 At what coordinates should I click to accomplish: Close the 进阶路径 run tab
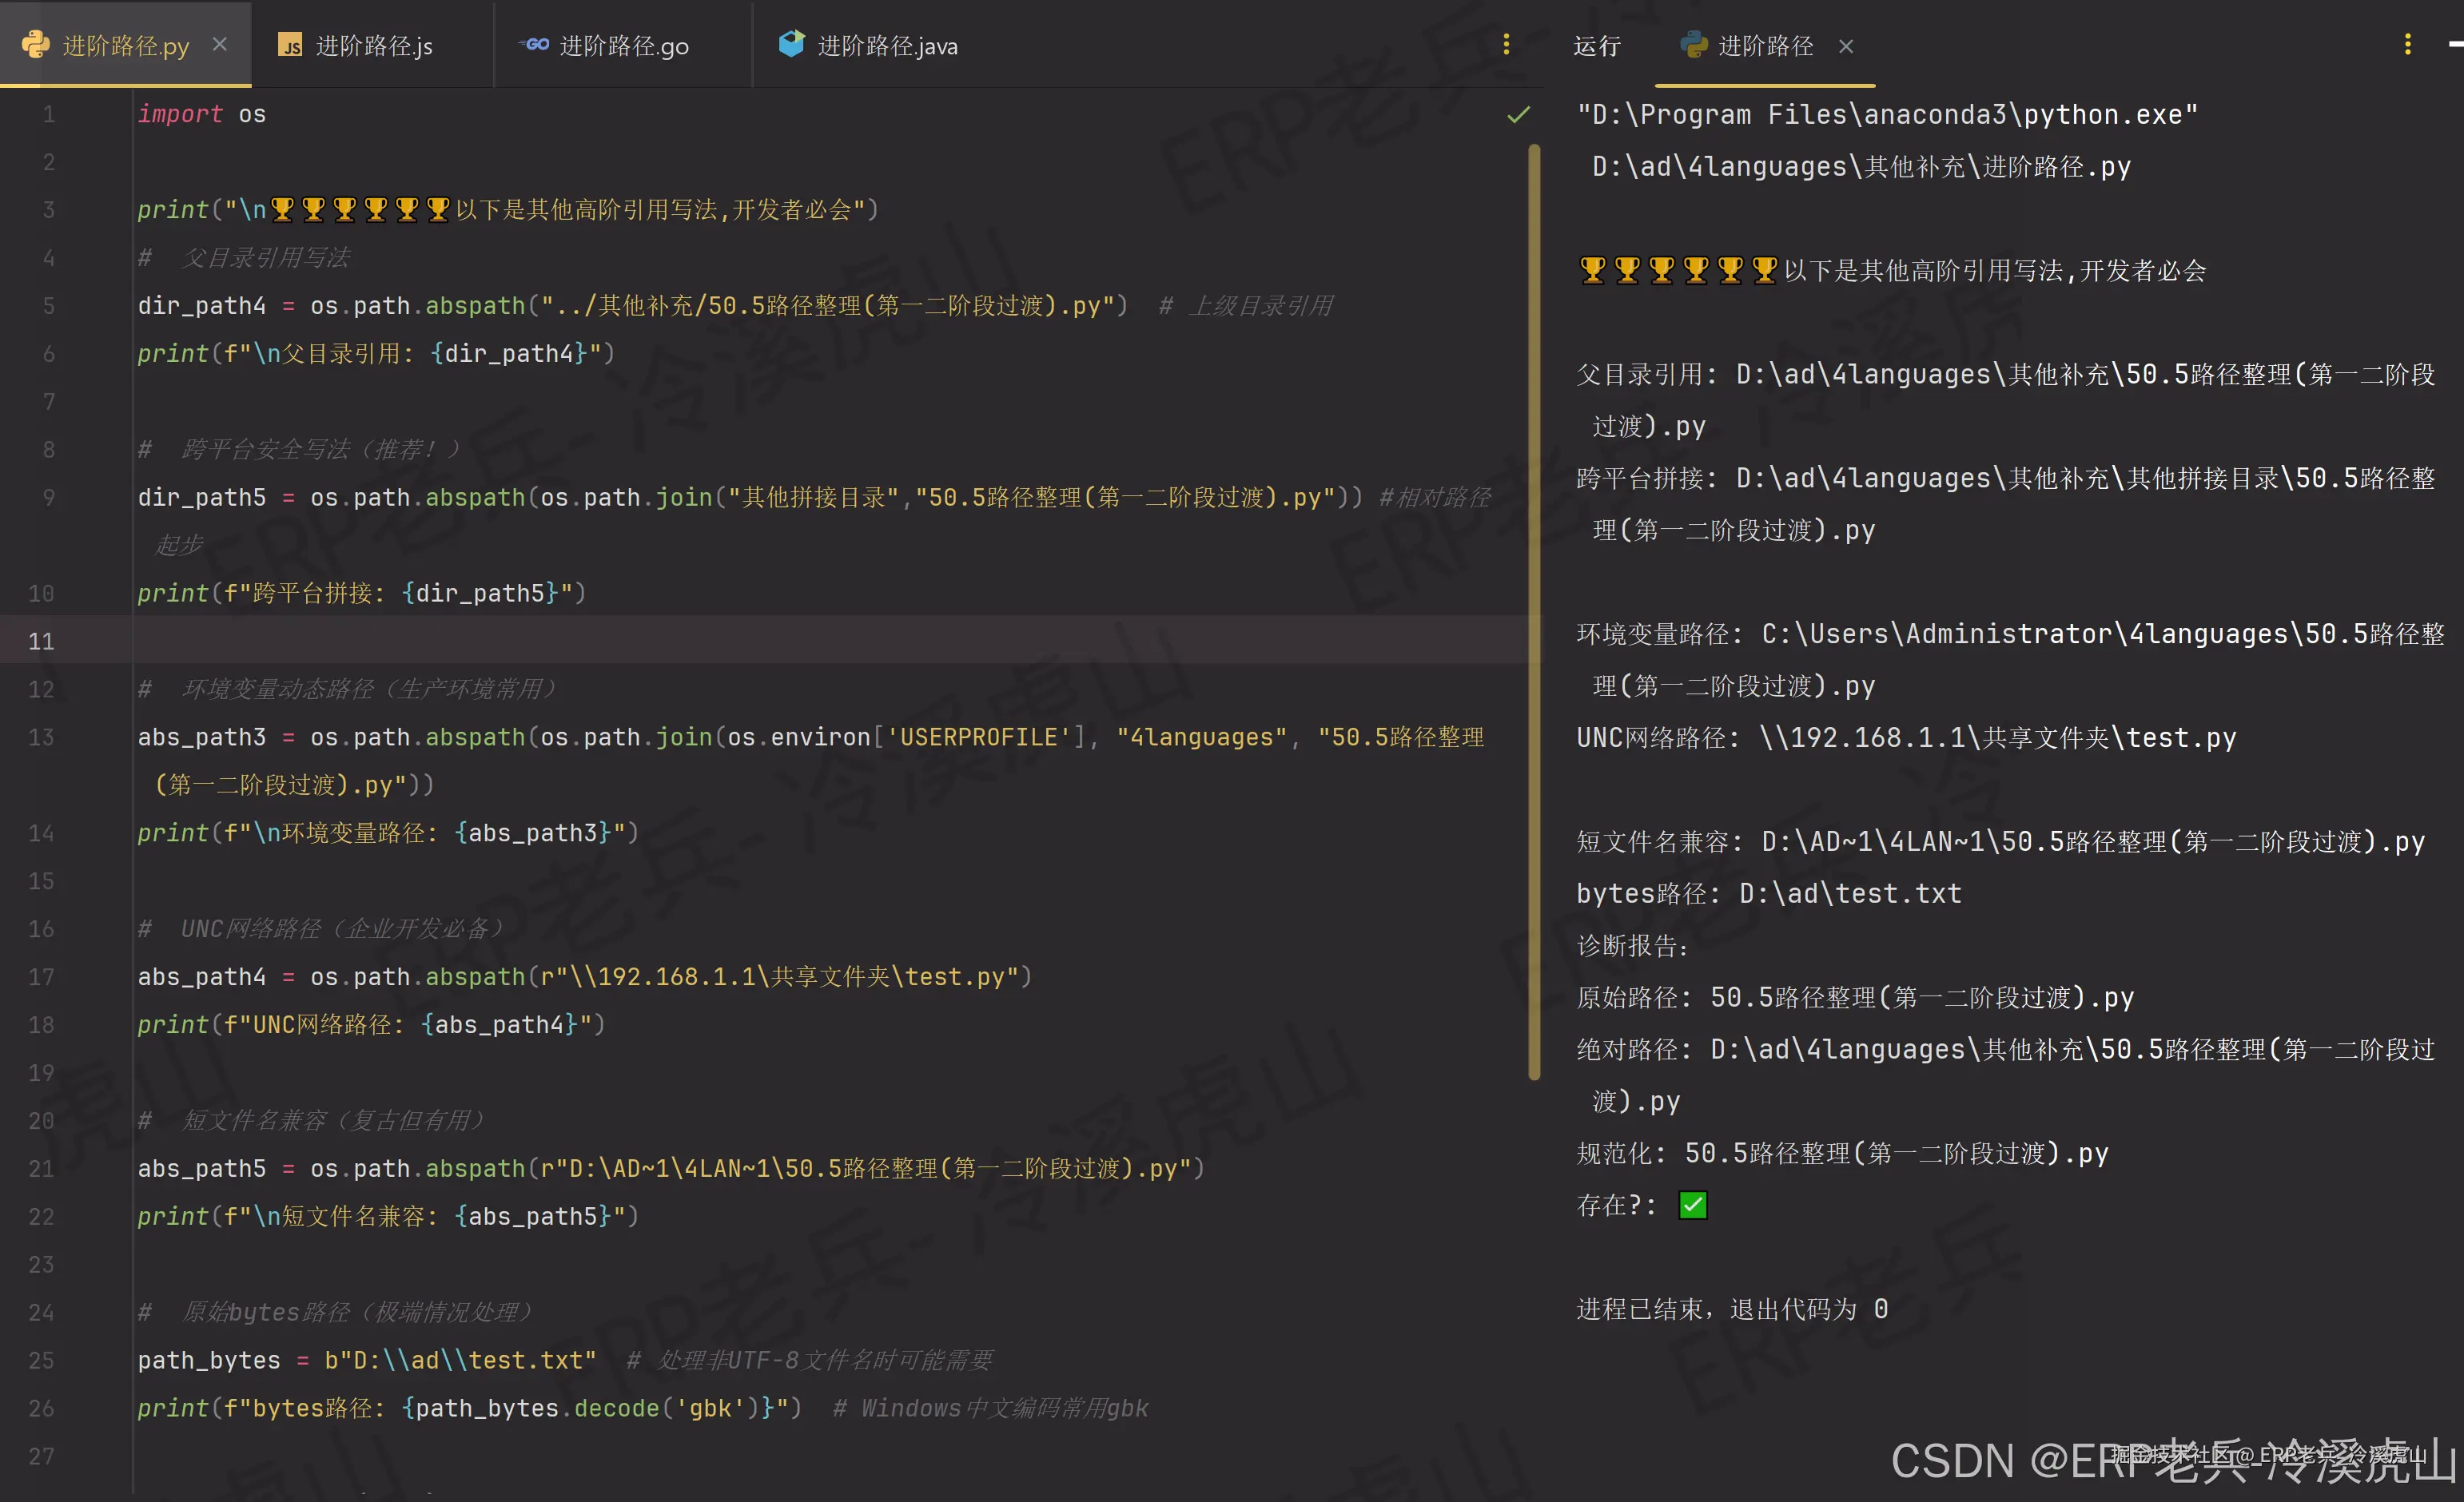[1846, 46]
